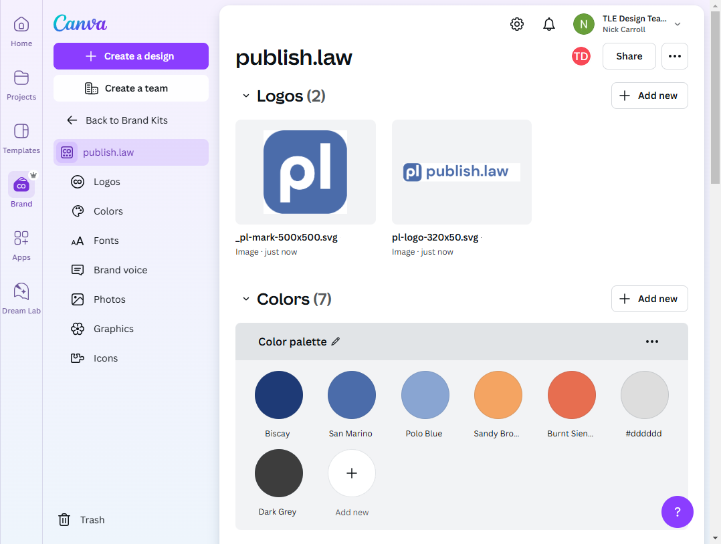The image size is (721, 544).
Task: Select the Brand icon in sidebar
Action: (21, 184)
